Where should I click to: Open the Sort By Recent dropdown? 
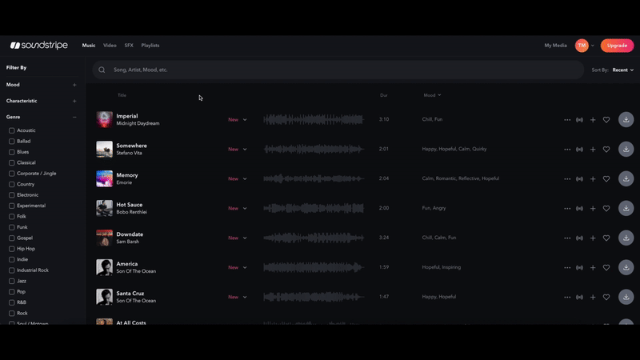[622, 70]
